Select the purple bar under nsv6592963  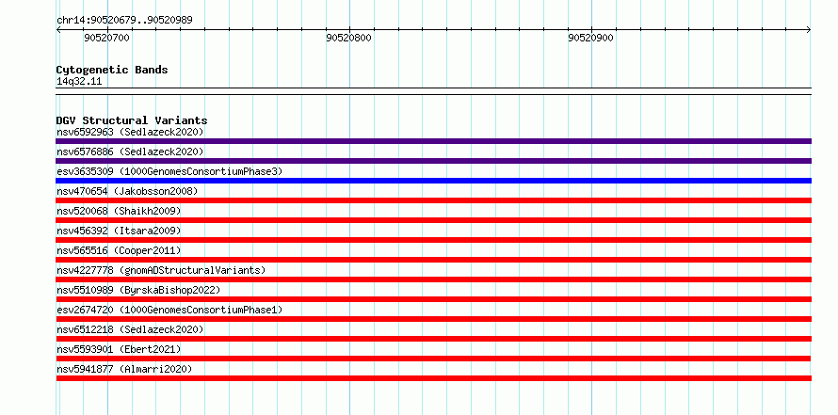pos(433,141)
